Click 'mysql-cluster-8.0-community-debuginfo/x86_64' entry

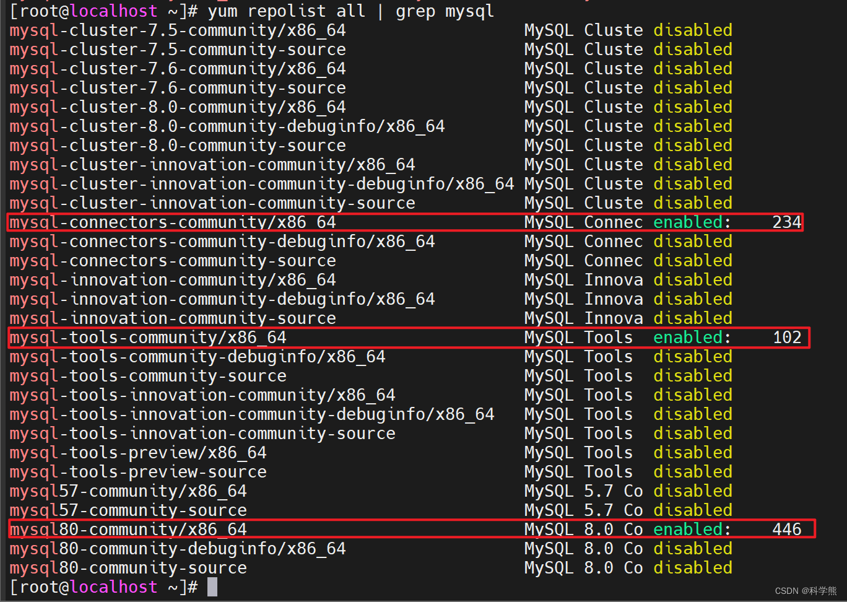point(227,126)
